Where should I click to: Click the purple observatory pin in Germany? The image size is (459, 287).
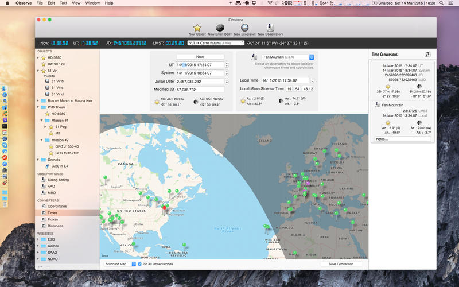point(308,183)
